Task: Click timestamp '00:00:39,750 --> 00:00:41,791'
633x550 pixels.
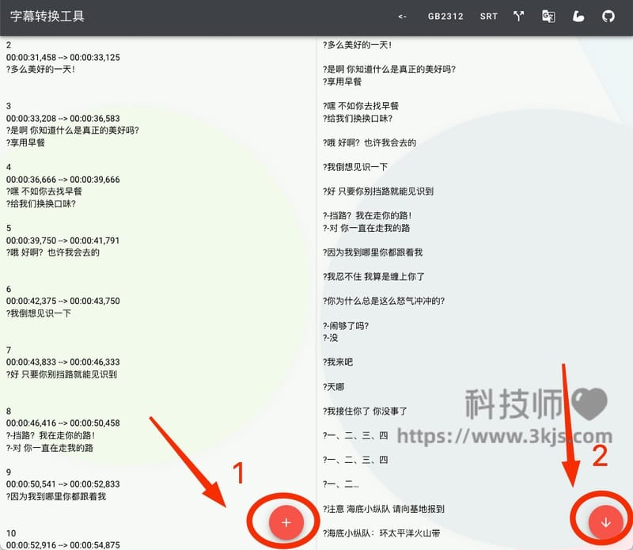Action: click(x=63, y=241)
